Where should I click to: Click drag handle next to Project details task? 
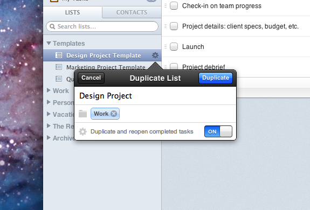coord(166,26)
